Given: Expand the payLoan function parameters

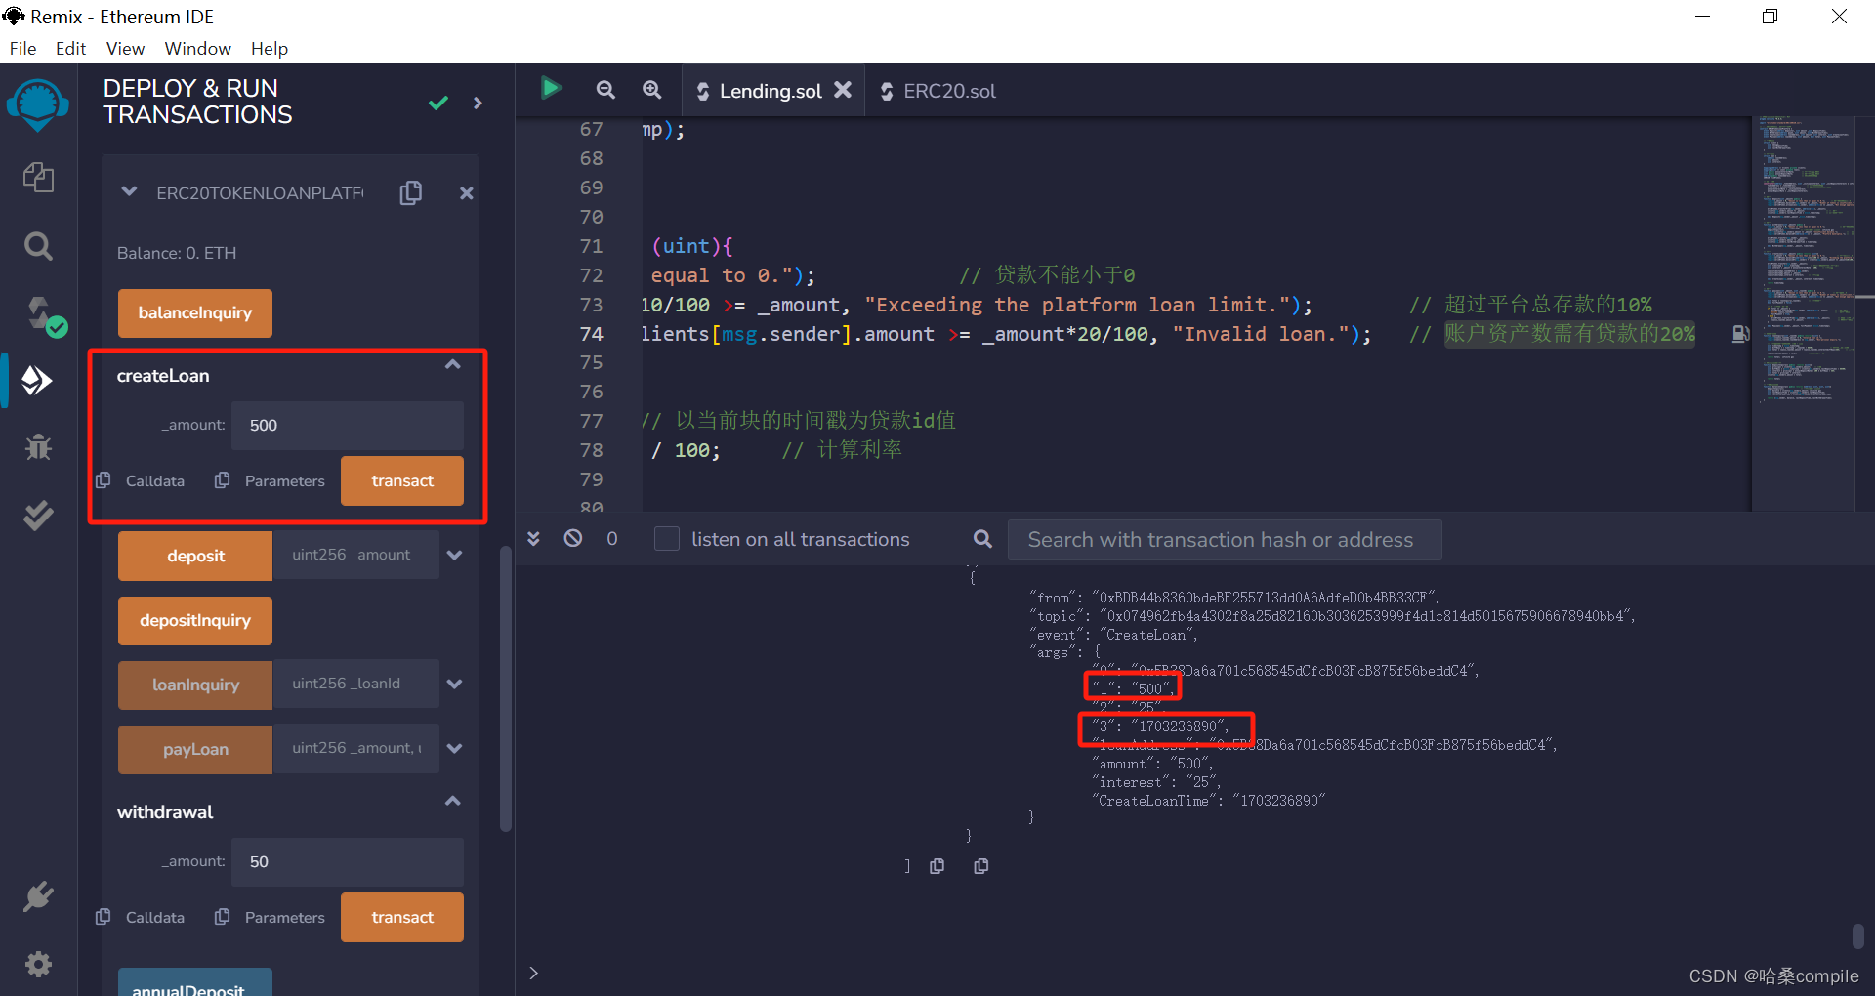Looking at the screenshot, I should pos(454,748).
